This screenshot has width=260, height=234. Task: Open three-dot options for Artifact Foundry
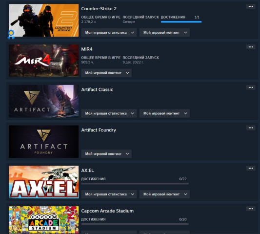(251, 128)
